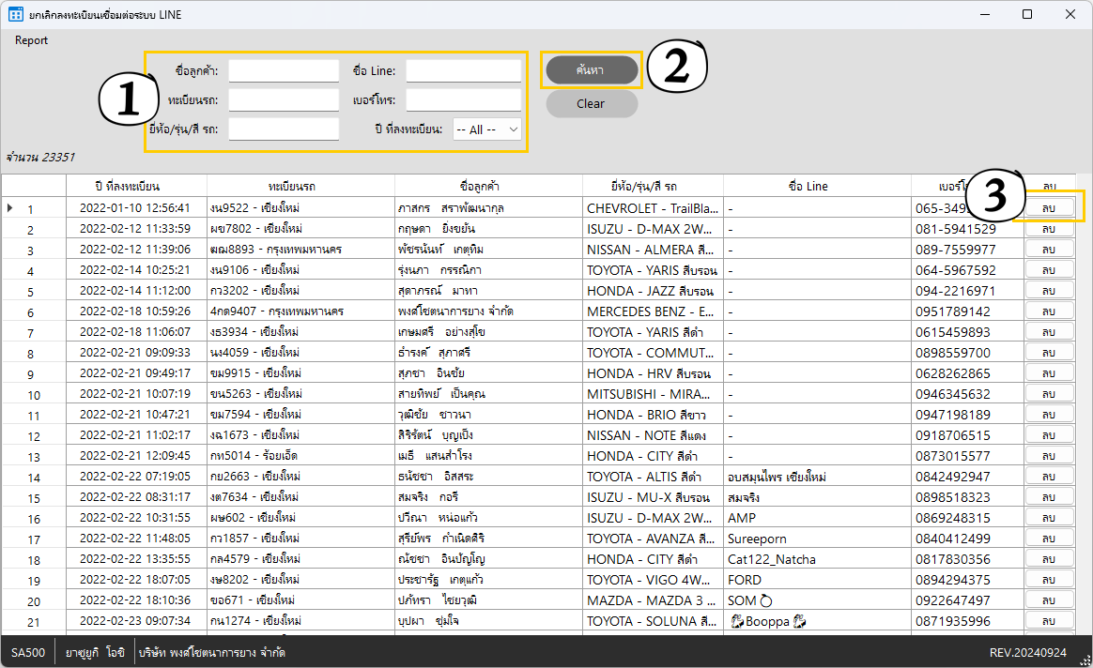Open the ปีที่ลงทะเบียน All dropdown

click(486, 129)
